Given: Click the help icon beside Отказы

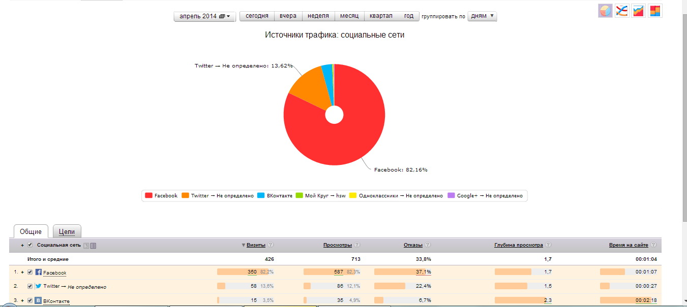Looking at the screenshot, I should (x=428, y=245).
